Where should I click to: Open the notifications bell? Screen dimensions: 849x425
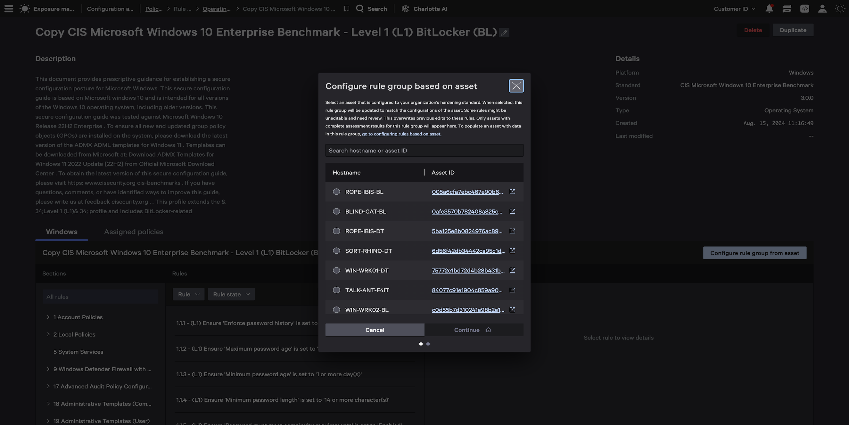coord(769,9)
